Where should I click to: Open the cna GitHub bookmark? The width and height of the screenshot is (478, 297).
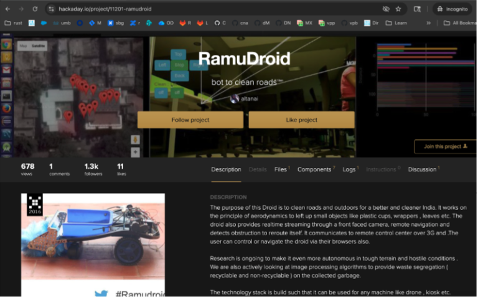240,23
